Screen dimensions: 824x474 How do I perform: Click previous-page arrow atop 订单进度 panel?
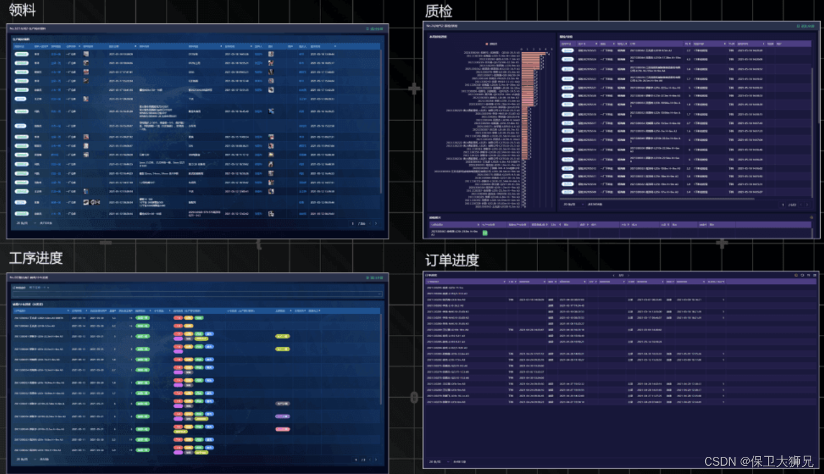pyautogui.click(x=612, y=275)
